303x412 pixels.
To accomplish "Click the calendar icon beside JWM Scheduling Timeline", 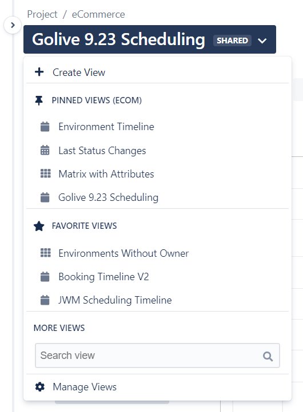I will (45, 300).
